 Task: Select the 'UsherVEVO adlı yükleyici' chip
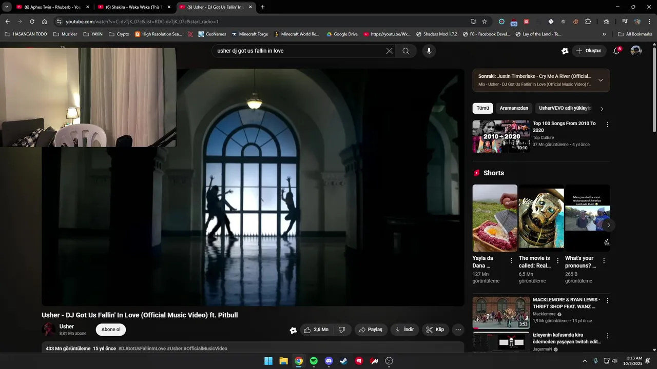tap(565, 108)
